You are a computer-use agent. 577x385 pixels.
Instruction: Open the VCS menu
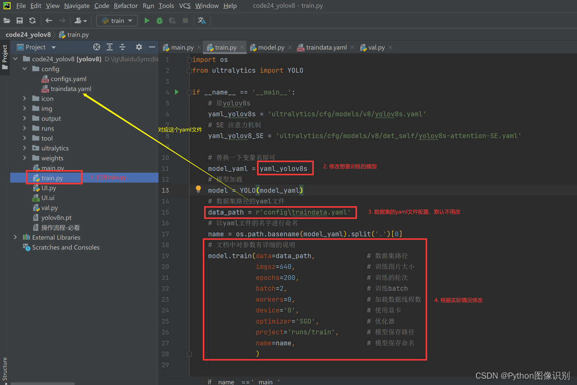pos(185,6)
